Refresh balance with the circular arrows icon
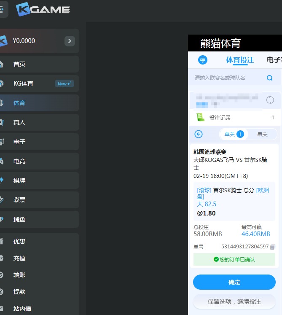This screenshot has width=282, height=315. [x=270, y=100]
